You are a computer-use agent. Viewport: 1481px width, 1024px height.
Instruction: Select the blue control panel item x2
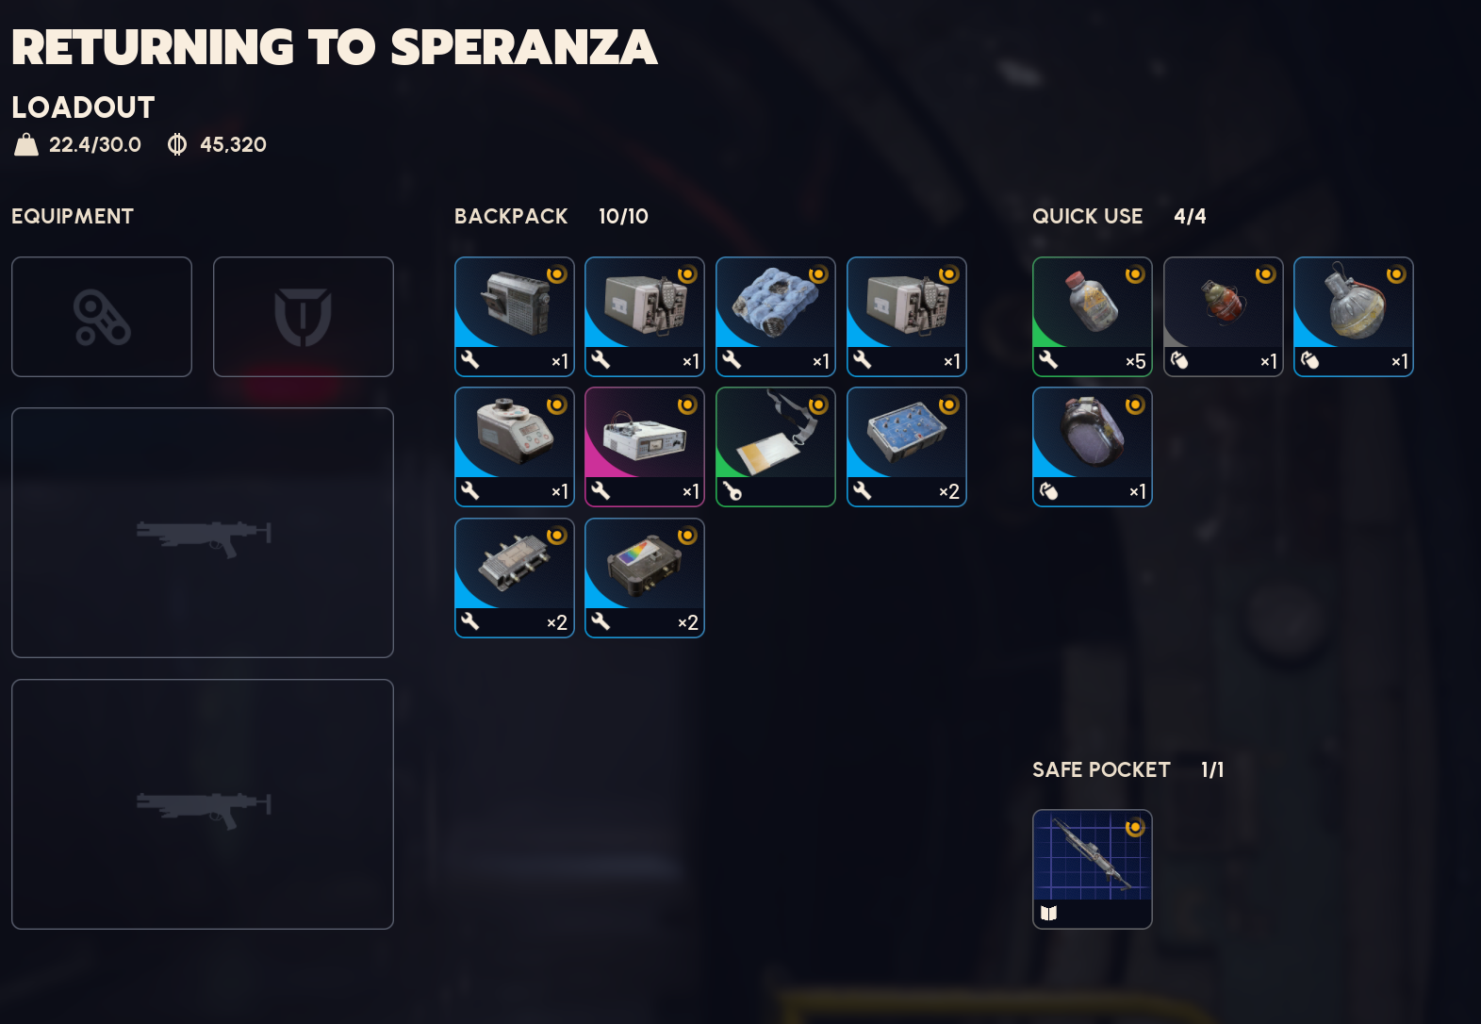pyautogui.click(x=907, y=447)
